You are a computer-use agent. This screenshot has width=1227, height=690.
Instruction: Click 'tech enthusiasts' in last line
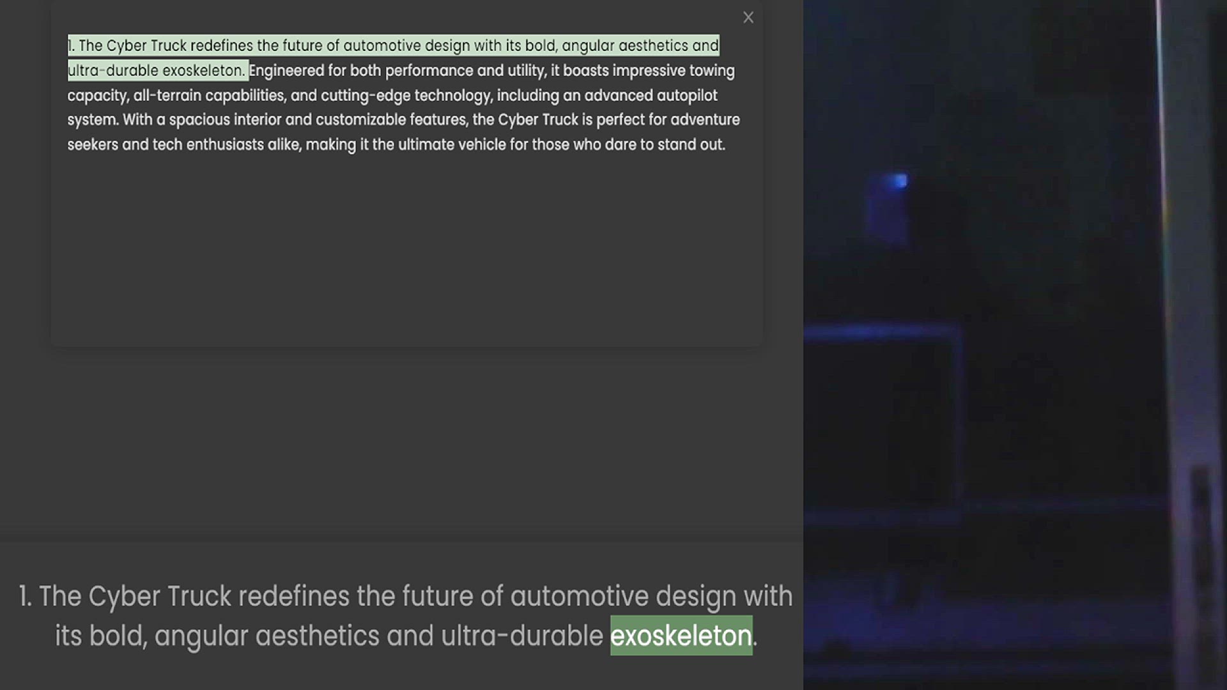point(208,145)
